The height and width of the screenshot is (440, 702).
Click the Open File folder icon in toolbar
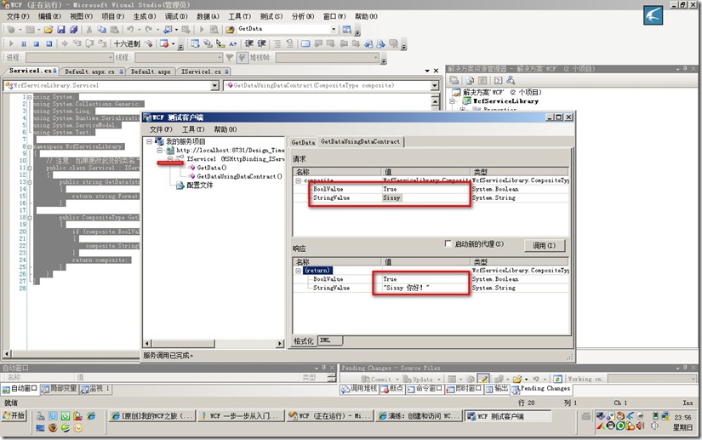49,30
